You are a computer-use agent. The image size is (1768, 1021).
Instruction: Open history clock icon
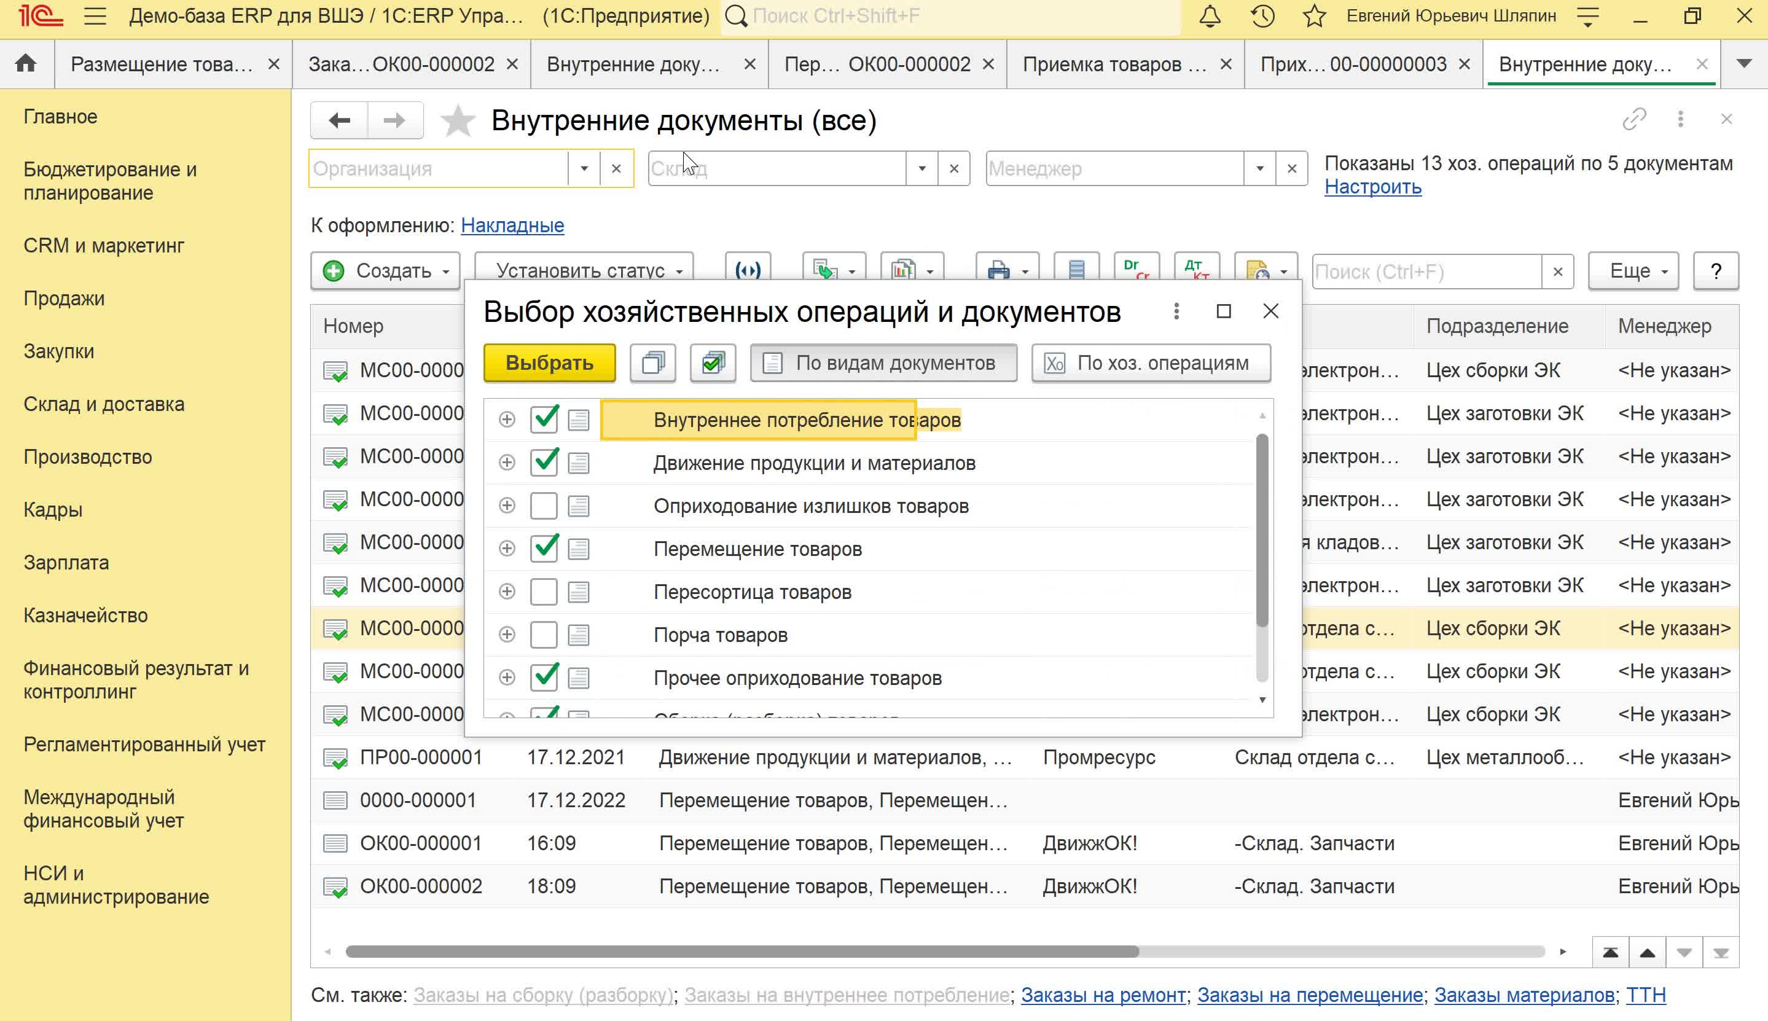[x=1262, y=16]
